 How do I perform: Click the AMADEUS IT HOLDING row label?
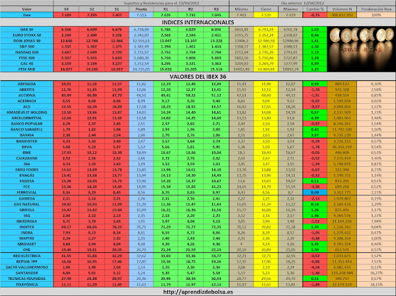pyautogui.click(x=27, y=112)
